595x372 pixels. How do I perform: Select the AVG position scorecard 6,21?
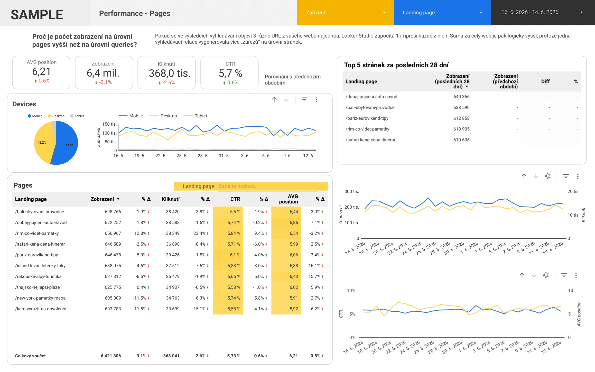[41, 72]
